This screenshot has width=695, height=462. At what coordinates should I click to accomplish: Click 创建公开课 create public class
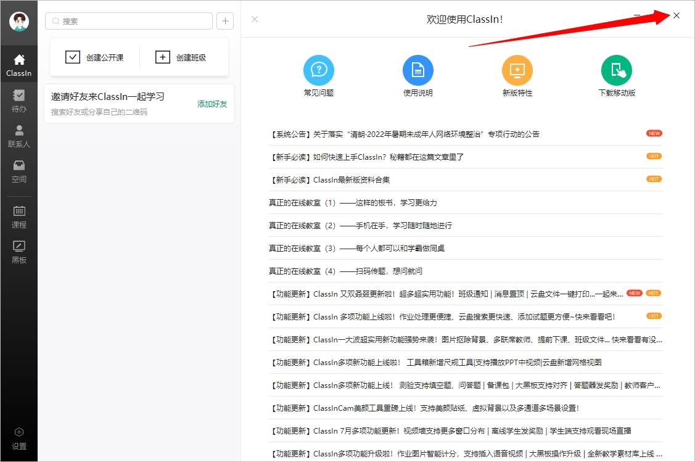pyautogui.click(x=94, y=57)
